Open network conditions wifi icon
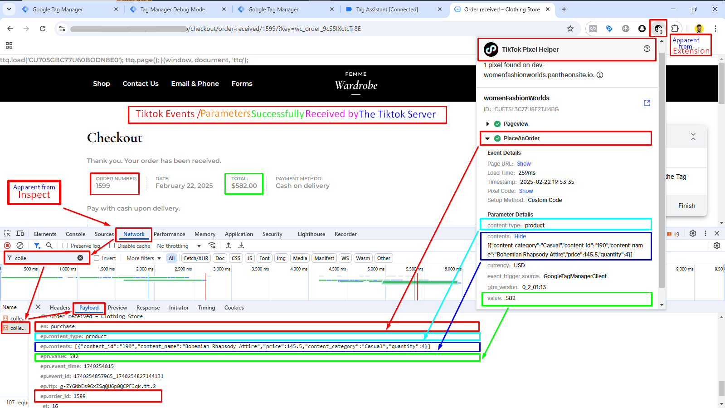Image resolution: width=725 pixels, height=408 pixels. 212,246
